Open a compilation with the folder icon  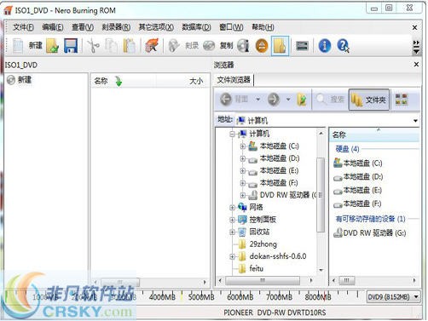pos(53,46)
